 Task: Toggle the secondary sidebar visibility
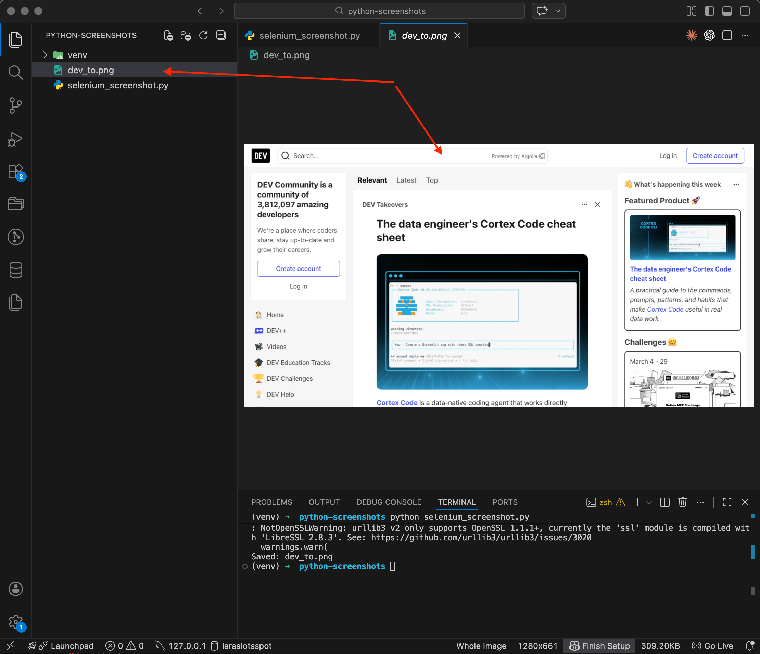[745, 11]
